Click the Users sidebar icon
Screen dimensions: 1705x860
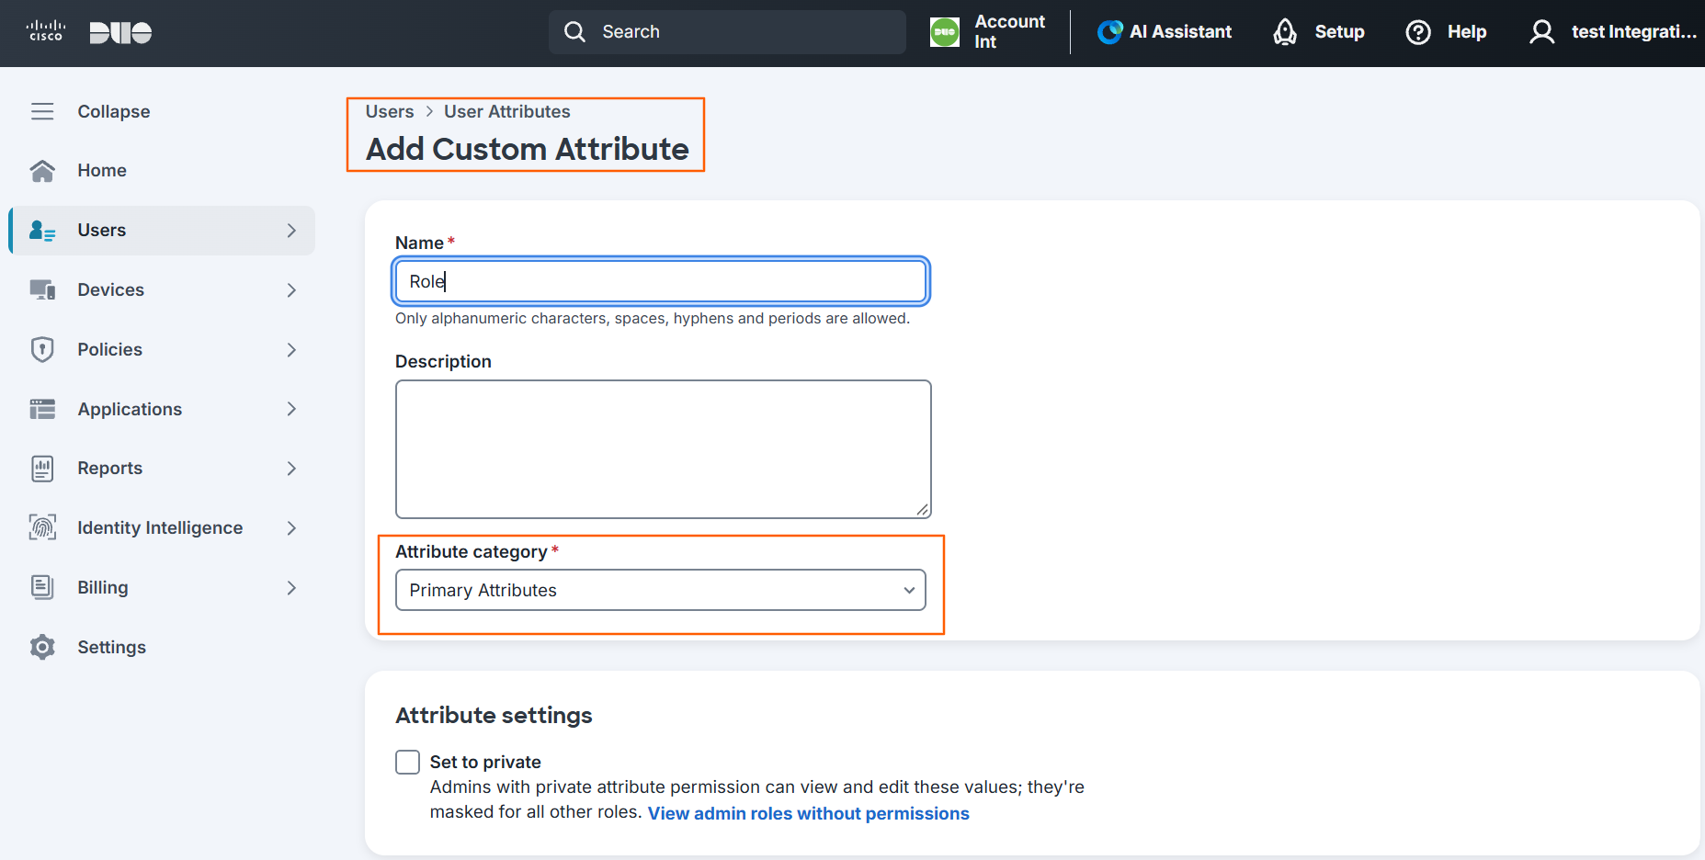[x=42, y=231]
